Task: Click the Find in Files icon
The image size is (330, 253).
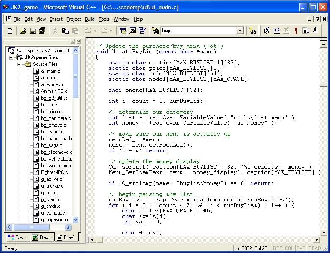Action: click(x=155, y=31)
